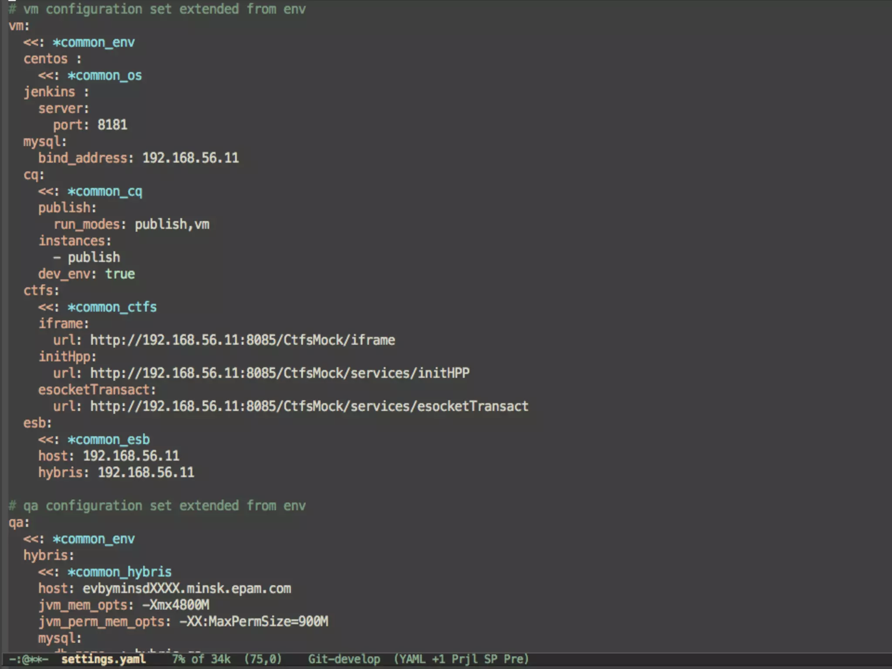Click the CtfsMock/iframe url value
892x669 pixels.
[242, 340]
